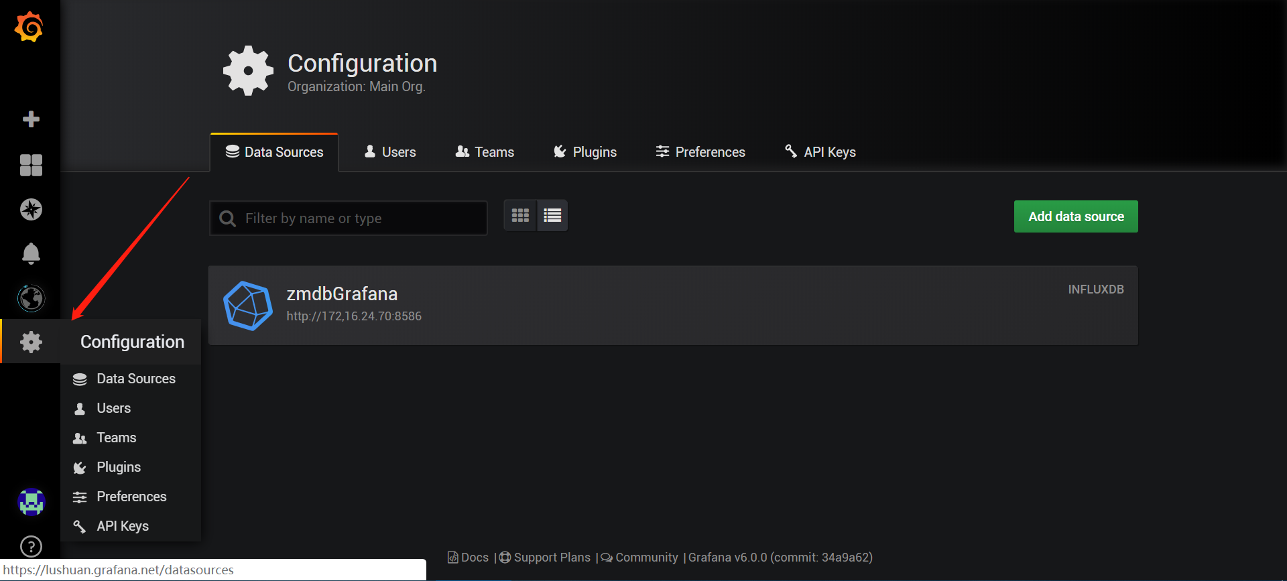Open the Help question mark icon
The width and height of the screenshot is (1287, 581).
(31, 547)
